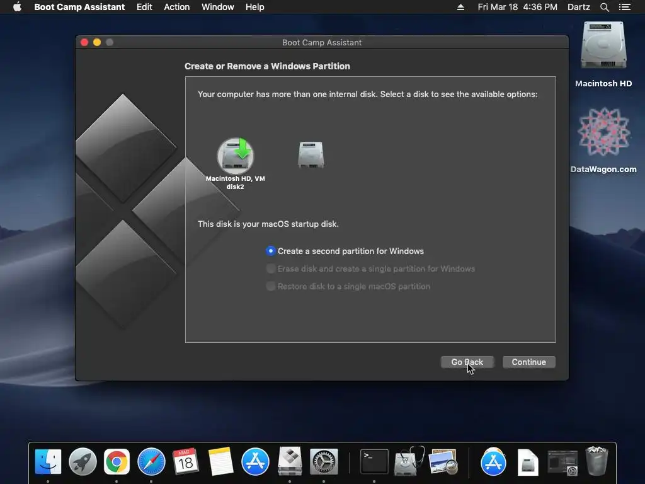Launch Safari from the Dock
This screenshot has width=645, height=484.
click(151, 461)
